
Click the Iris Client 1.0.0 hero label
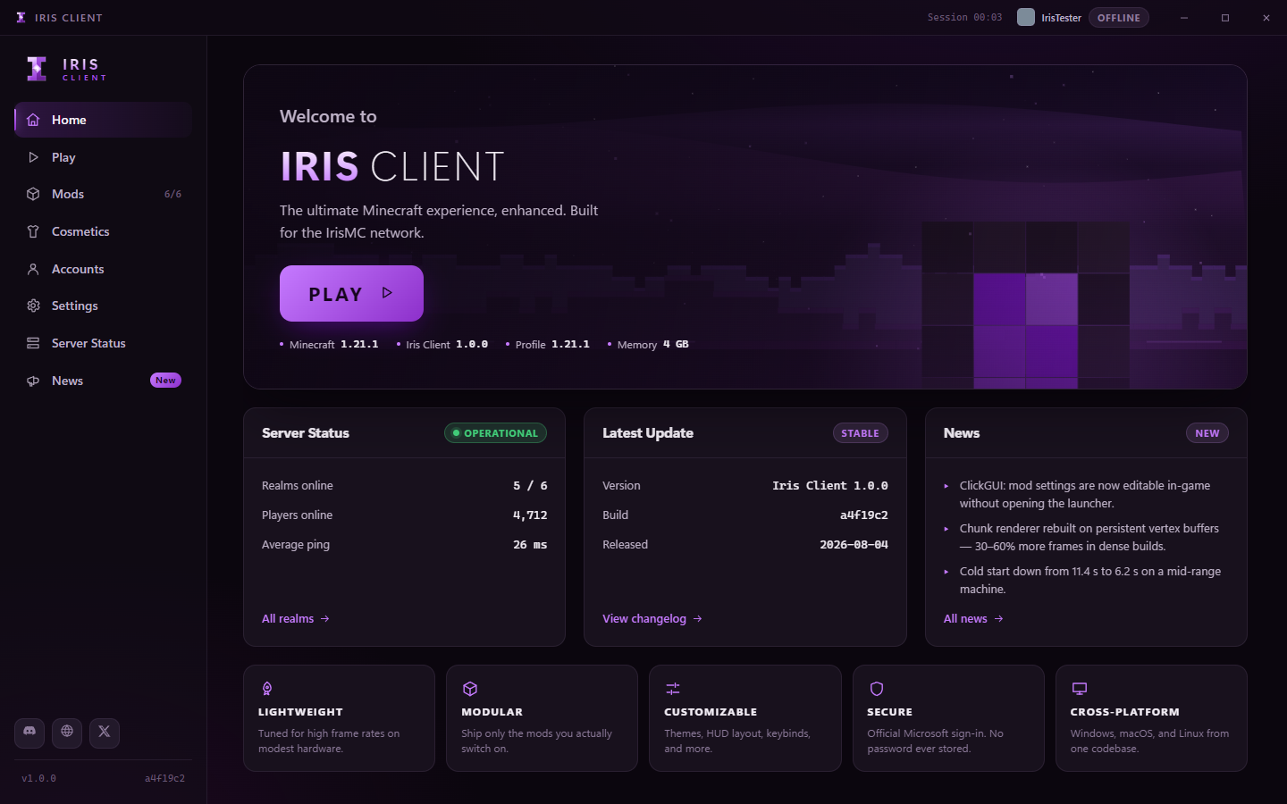pyautogui.click(x=442, y=344)
